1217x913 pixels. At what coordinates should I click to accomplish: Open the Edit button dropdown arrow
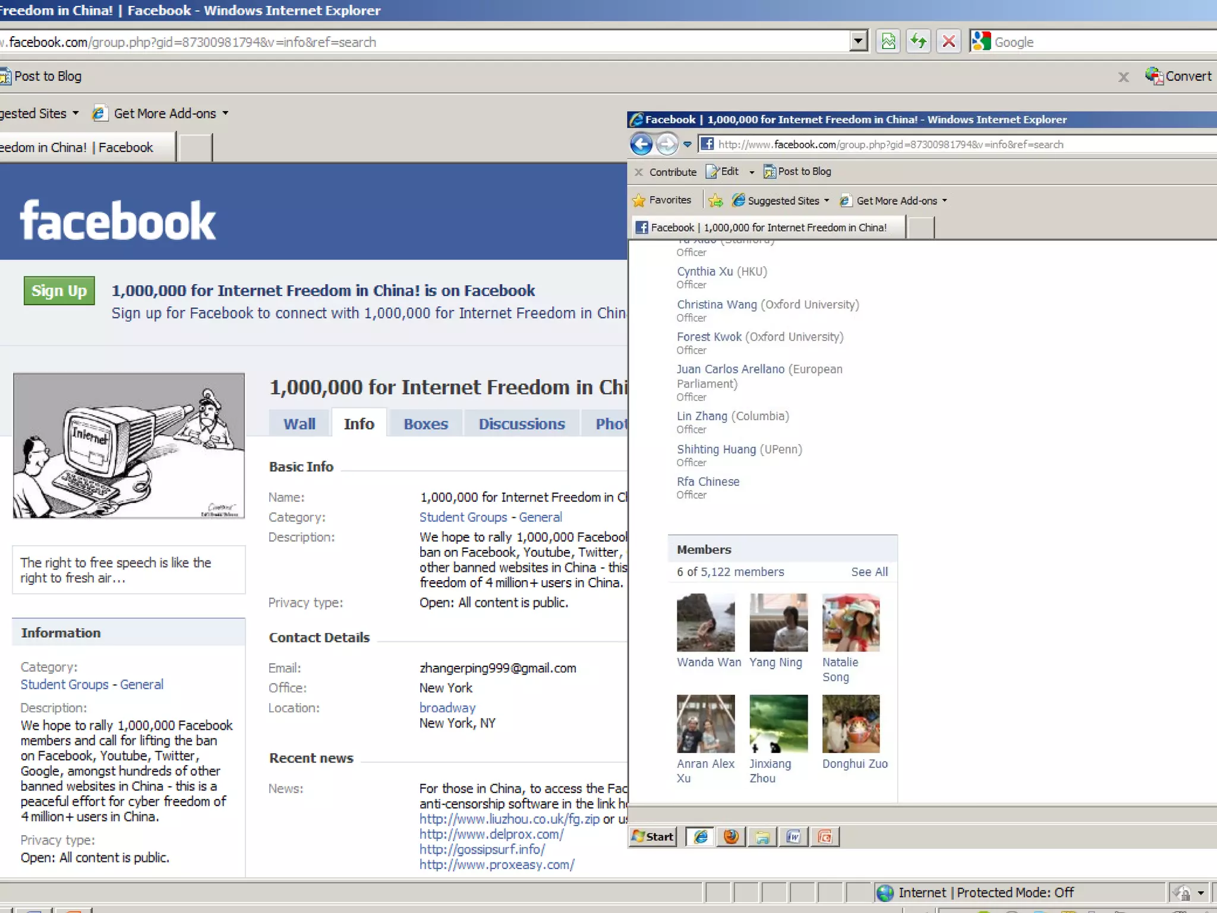pos(752,172)
